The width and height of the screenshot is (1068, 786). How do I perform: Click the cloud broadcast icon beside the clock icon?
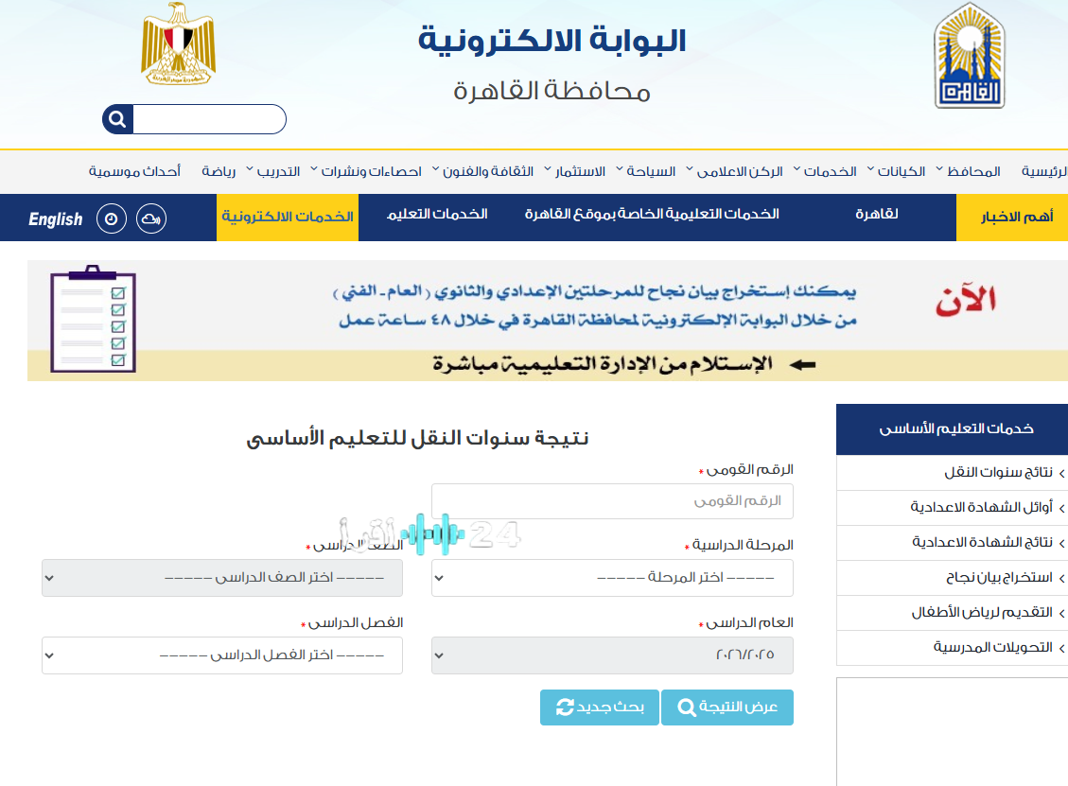[x=150, y=218]
